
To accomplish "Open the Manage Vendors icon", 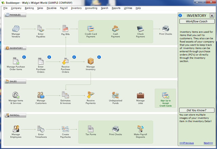I will [16, 29].
